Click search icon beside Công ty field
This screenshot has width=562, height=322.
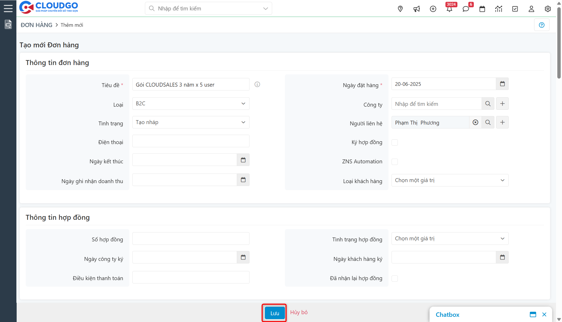488,104
